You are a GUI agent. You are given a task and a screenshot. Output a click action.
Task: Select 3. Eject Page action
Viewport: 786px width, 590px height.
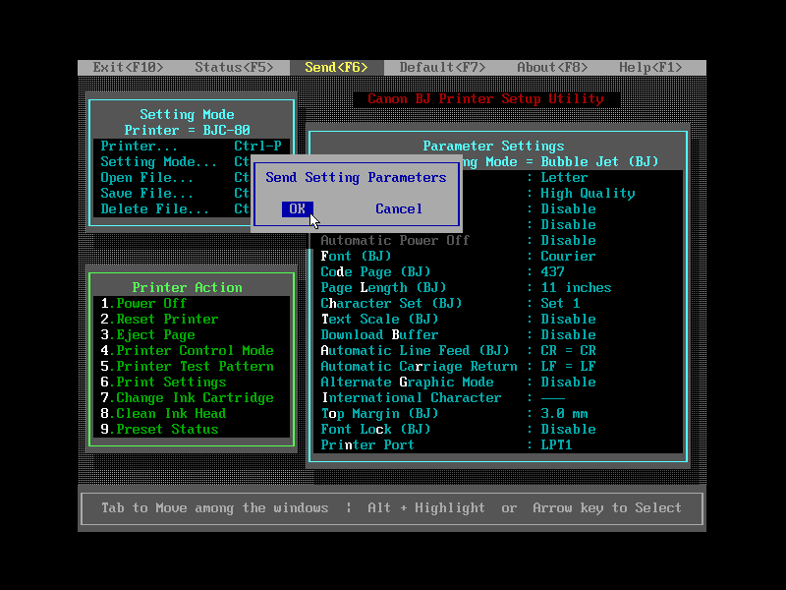pos(191,334)
